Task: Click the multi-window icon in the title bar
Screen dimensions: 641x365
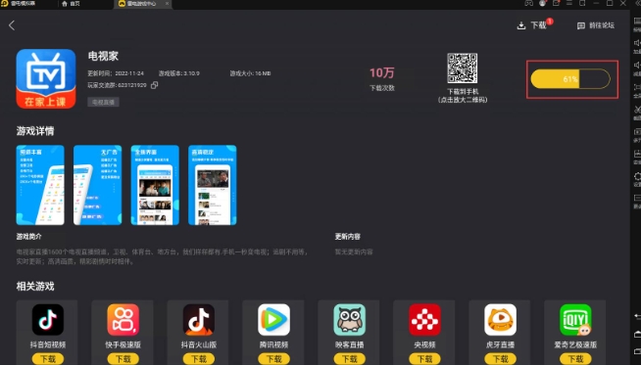Action: pyautogui.click(x=582, y=3)
